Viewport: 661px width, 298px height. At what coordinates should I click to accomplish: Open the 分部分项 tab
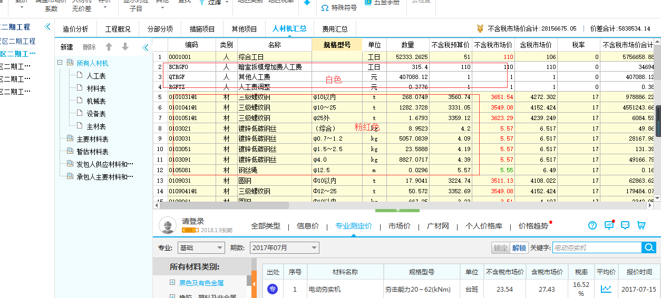[160, 29]
